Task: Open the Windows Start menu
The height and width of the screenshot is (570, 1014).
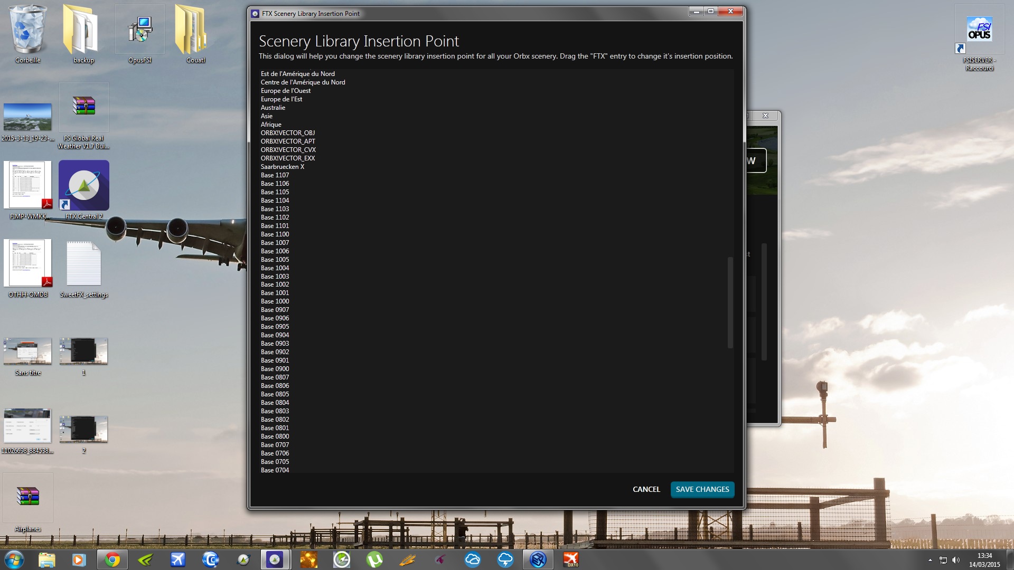Action: coord(14,559)
